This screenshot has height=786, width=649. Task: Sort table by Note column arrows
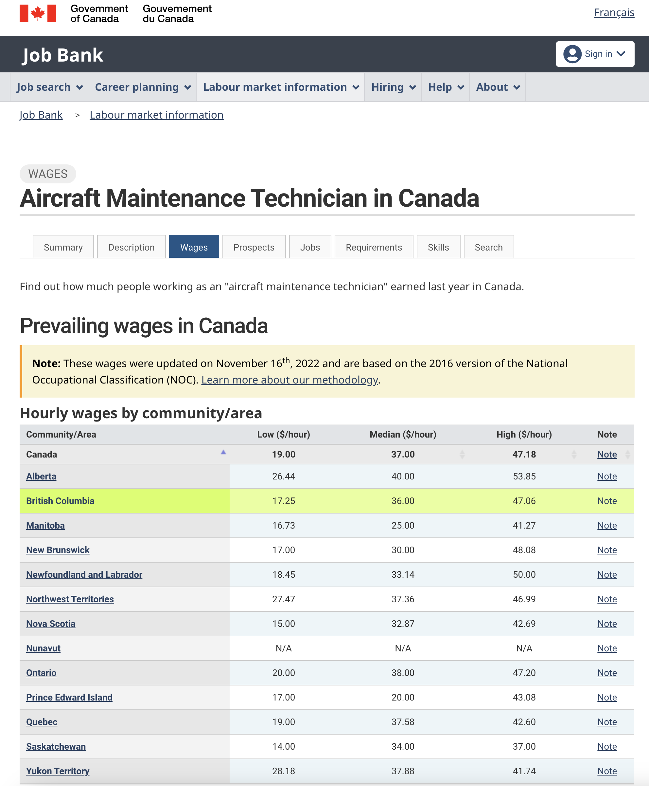click(x=628, y=454)
